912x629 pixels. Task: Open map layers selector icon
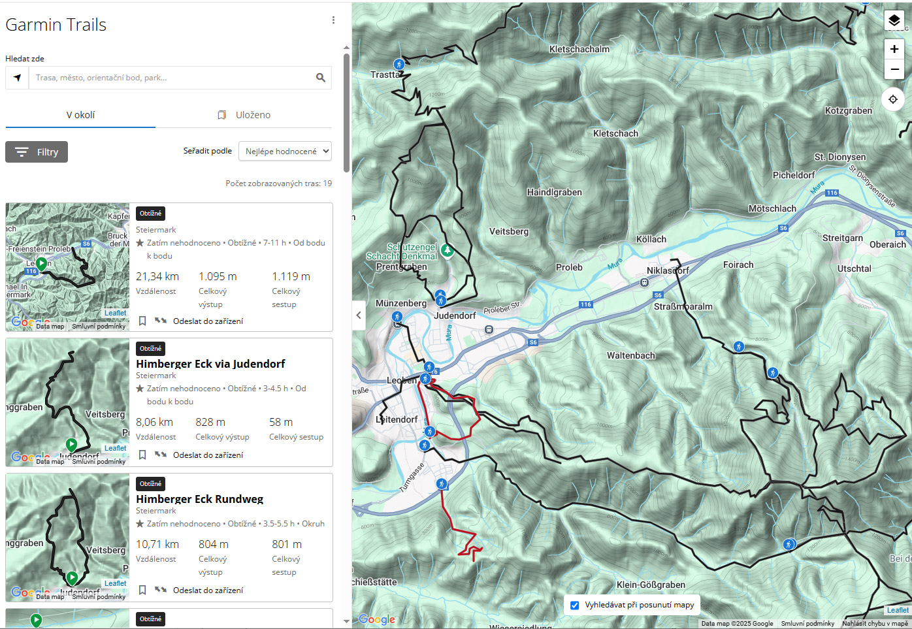click(894, 21)
